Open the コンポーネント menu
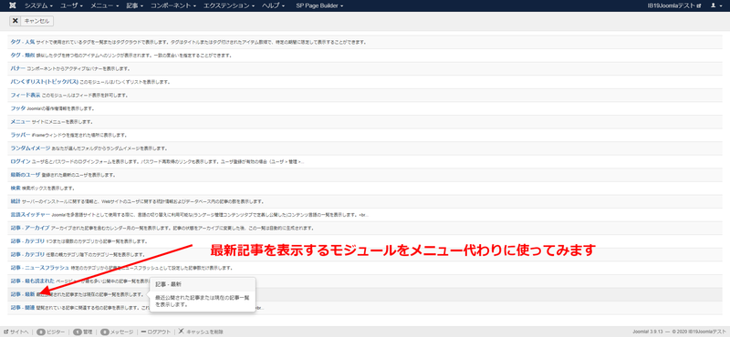 tap(173, 5)
